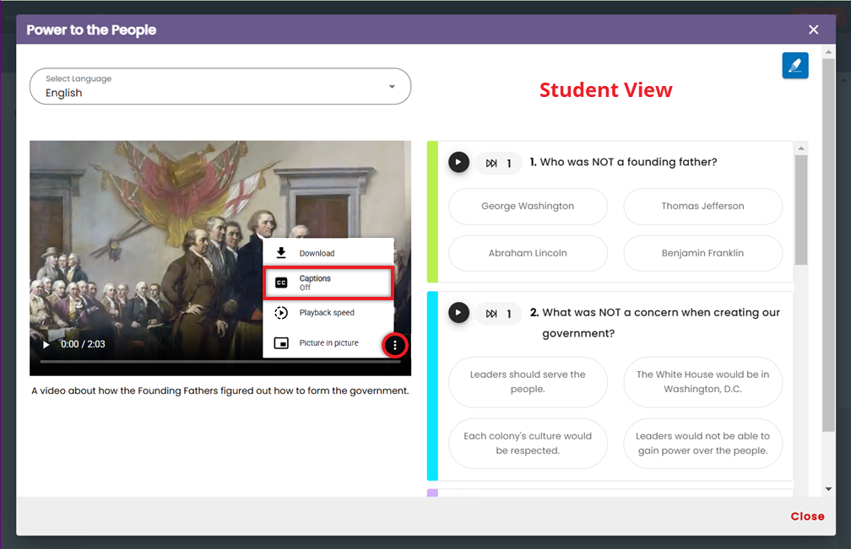The image size is (851, 549).
Task: Play the video with the play arrow
Action: click(46, 345)
